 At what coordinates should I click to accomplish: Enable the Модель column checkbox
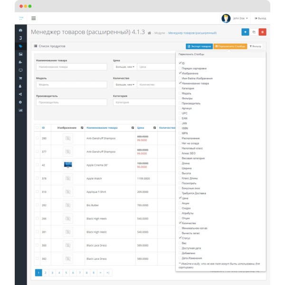tap(180, 93)
